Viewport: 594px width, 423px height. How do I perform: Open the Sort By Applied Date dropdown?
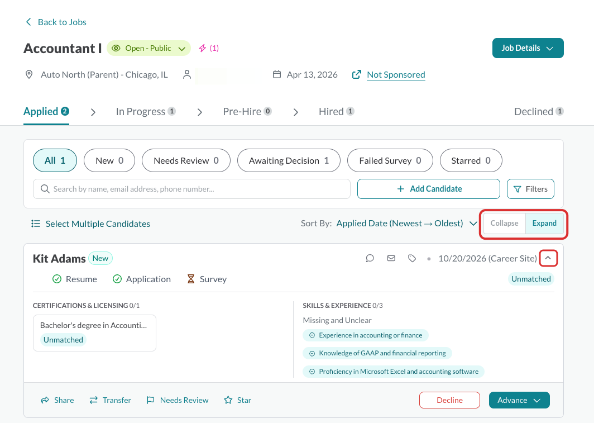406,224
